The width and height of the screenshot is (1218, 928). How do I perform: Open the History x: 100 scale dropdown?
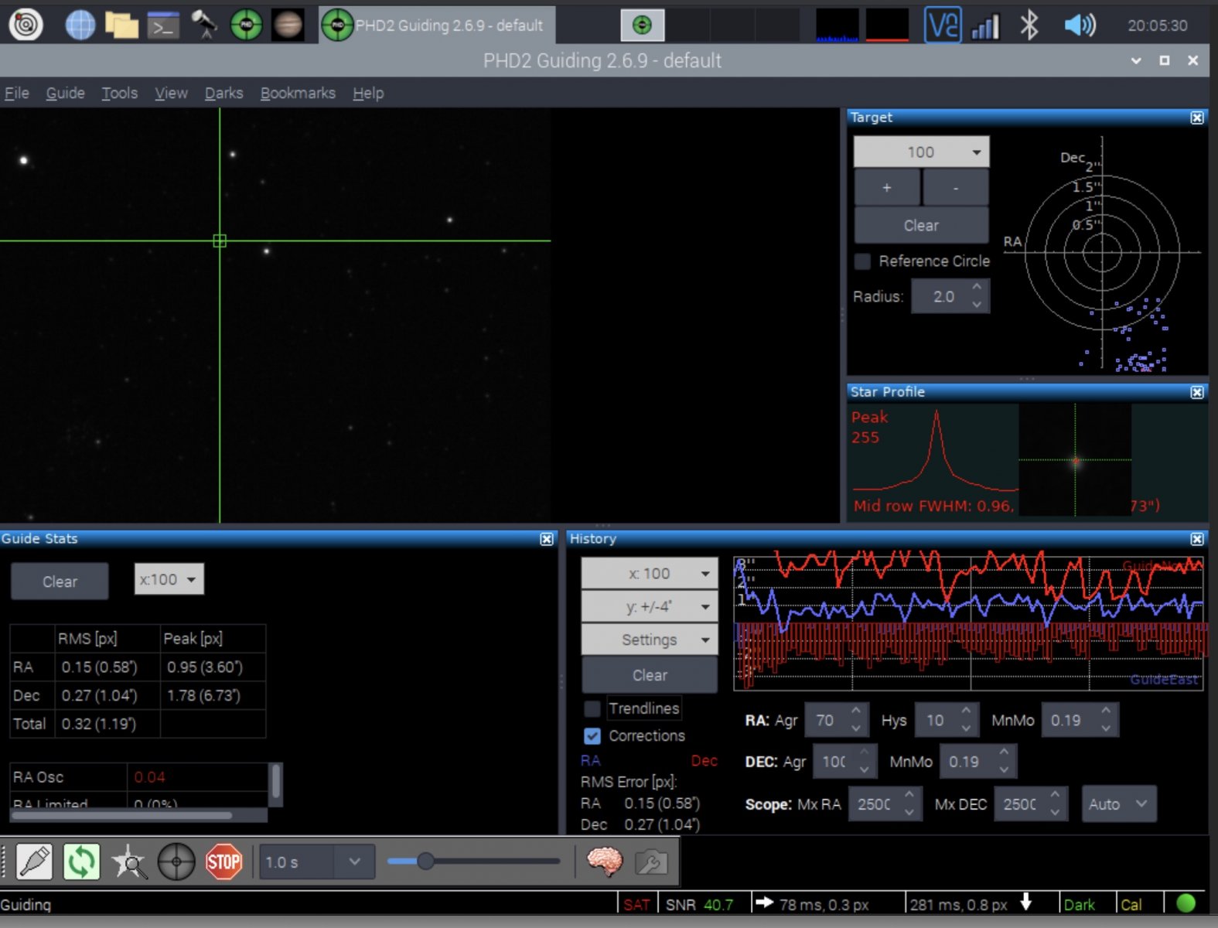650,574
